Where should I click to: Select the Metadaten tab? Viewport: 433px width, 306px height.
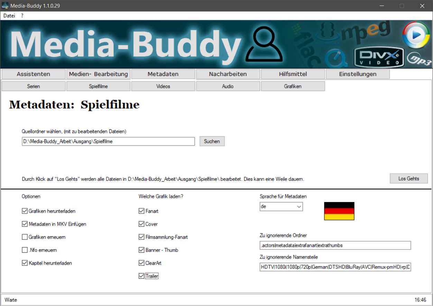[163, 74]
